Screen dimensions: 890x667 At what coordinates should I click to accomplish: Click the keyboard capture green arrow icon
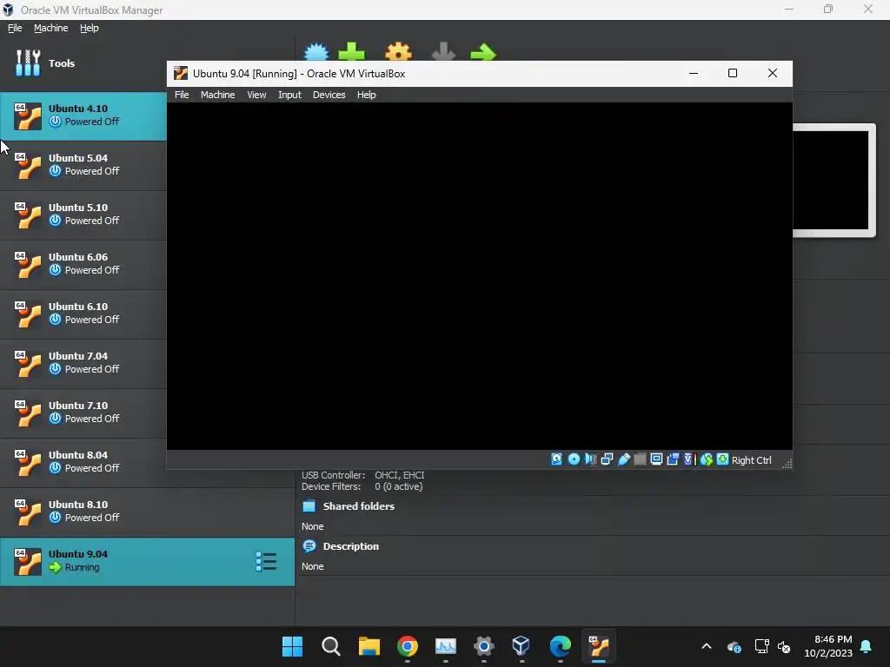(722, 459)
